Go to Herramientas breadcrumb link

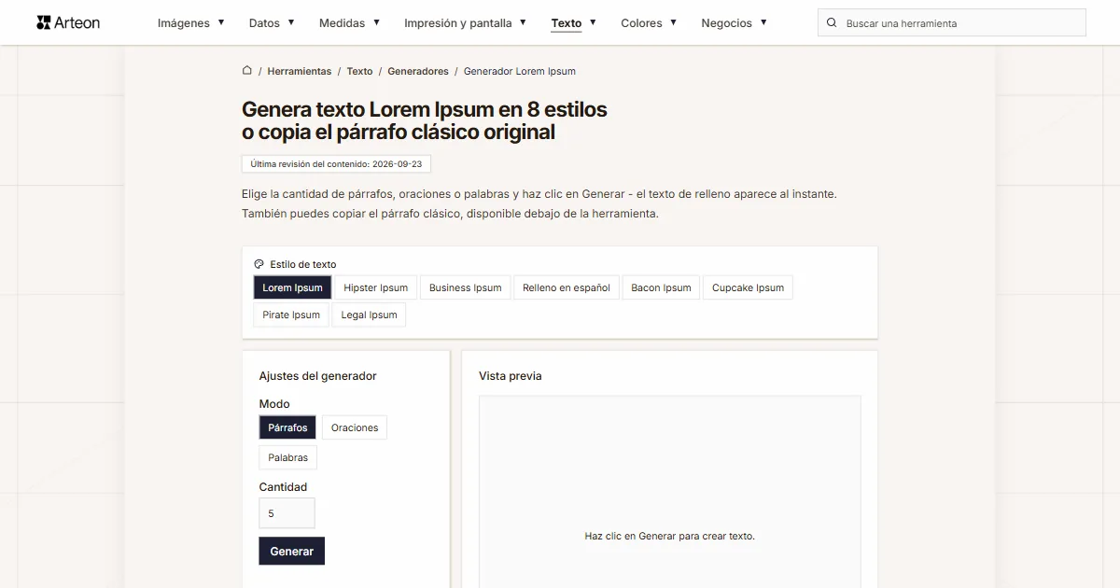coord(300,71)
